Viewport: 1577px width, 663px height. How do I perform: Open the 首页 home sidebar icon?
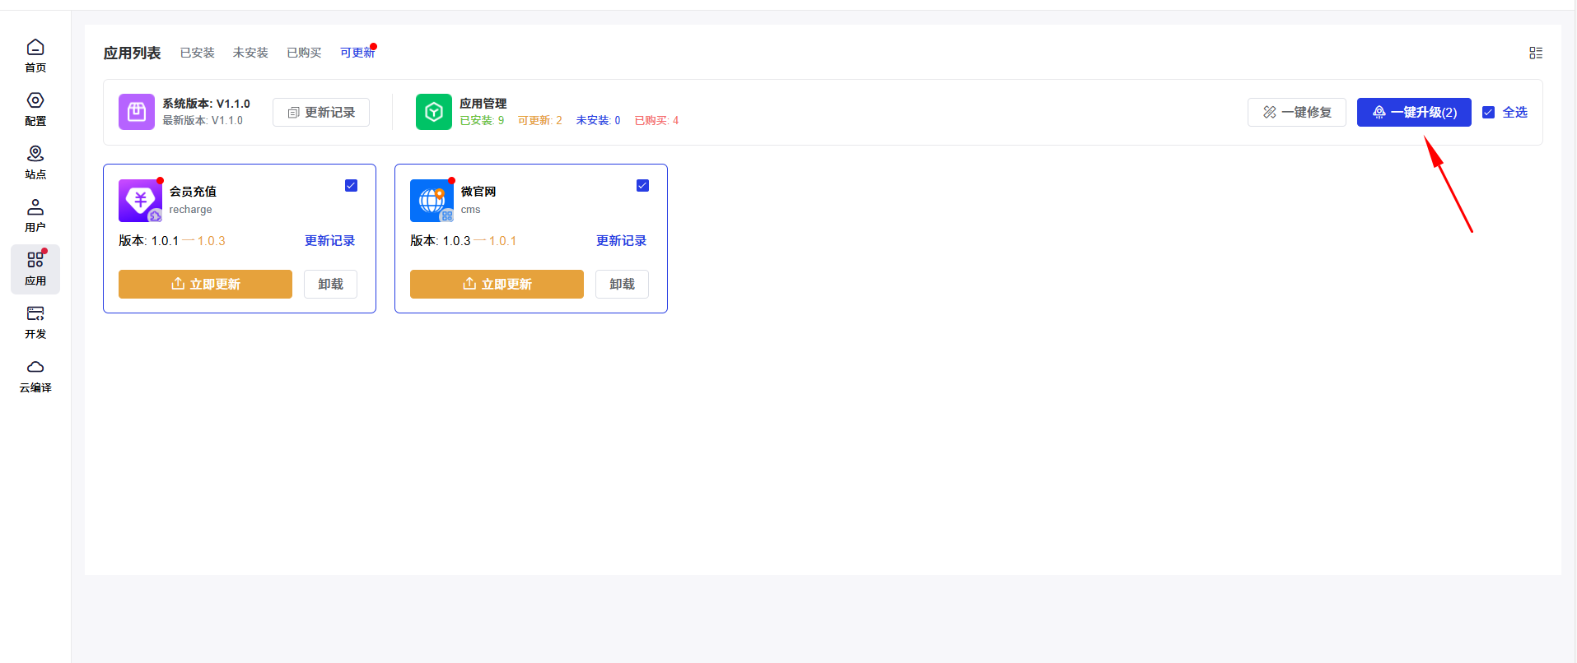pos(35,48)
